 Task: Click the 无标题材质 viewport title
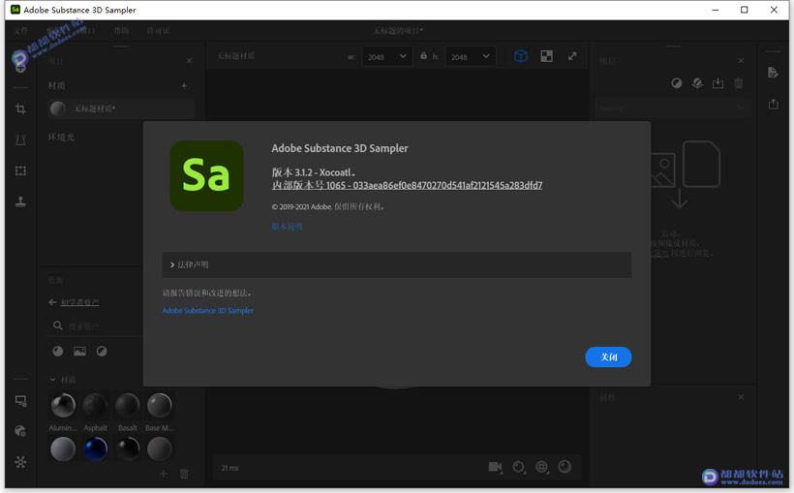coord(236,56)
